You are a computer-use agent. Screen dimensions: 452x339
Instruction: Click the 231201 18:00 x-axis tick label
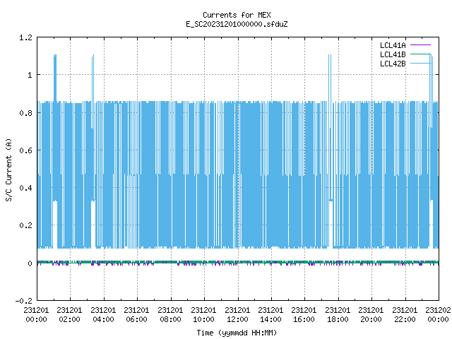click(x=338, y=315)
